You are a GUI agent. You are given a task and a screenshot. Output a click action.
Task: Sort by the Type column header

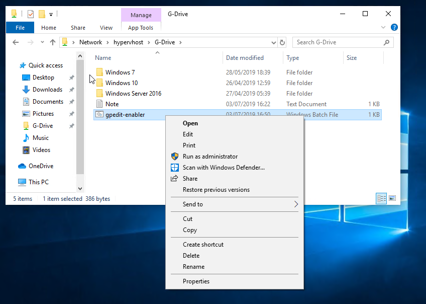click(292, 58)
